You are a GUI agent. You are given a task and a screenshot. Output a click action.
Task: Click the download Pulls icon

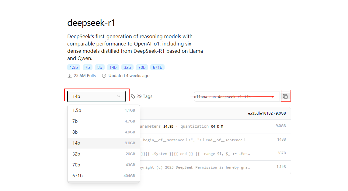[70, 76]
